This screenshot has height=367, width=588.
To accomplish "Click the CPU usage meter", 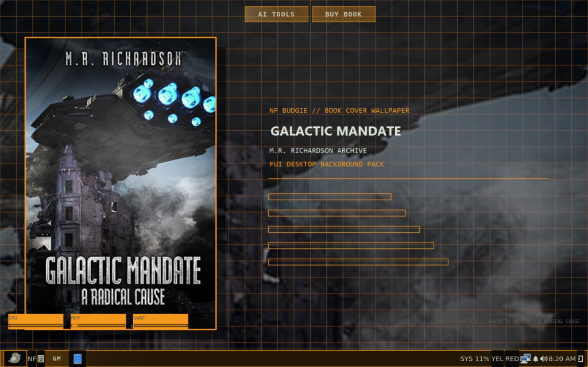I will pos(36,321).
